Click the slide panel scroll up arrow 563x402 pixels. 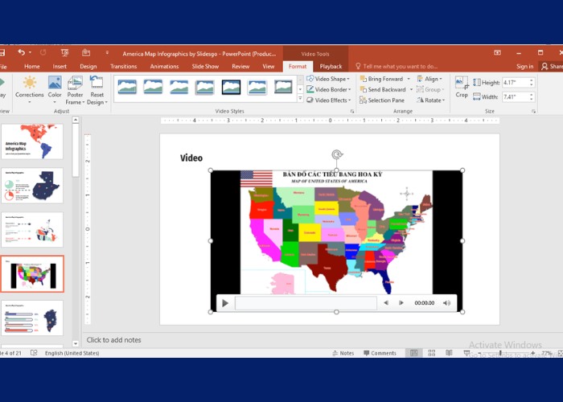tap(76, 120)
